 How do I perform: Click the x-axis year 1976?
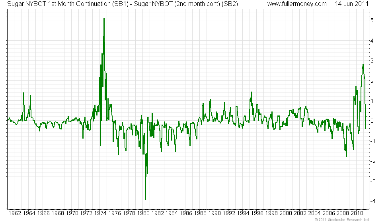tap(115, 213)
